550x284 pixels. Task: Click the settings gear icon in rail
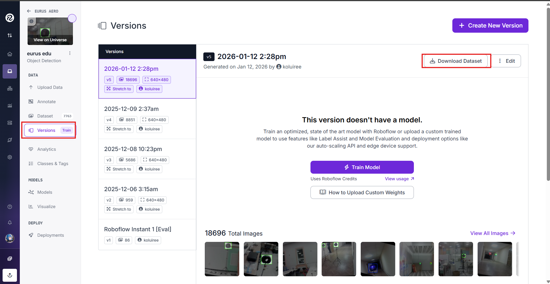pyautogui.click(x=10, y=157)
